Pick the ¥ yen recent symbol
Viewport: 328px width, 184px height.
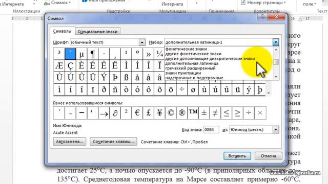click(x=159, y=113)
